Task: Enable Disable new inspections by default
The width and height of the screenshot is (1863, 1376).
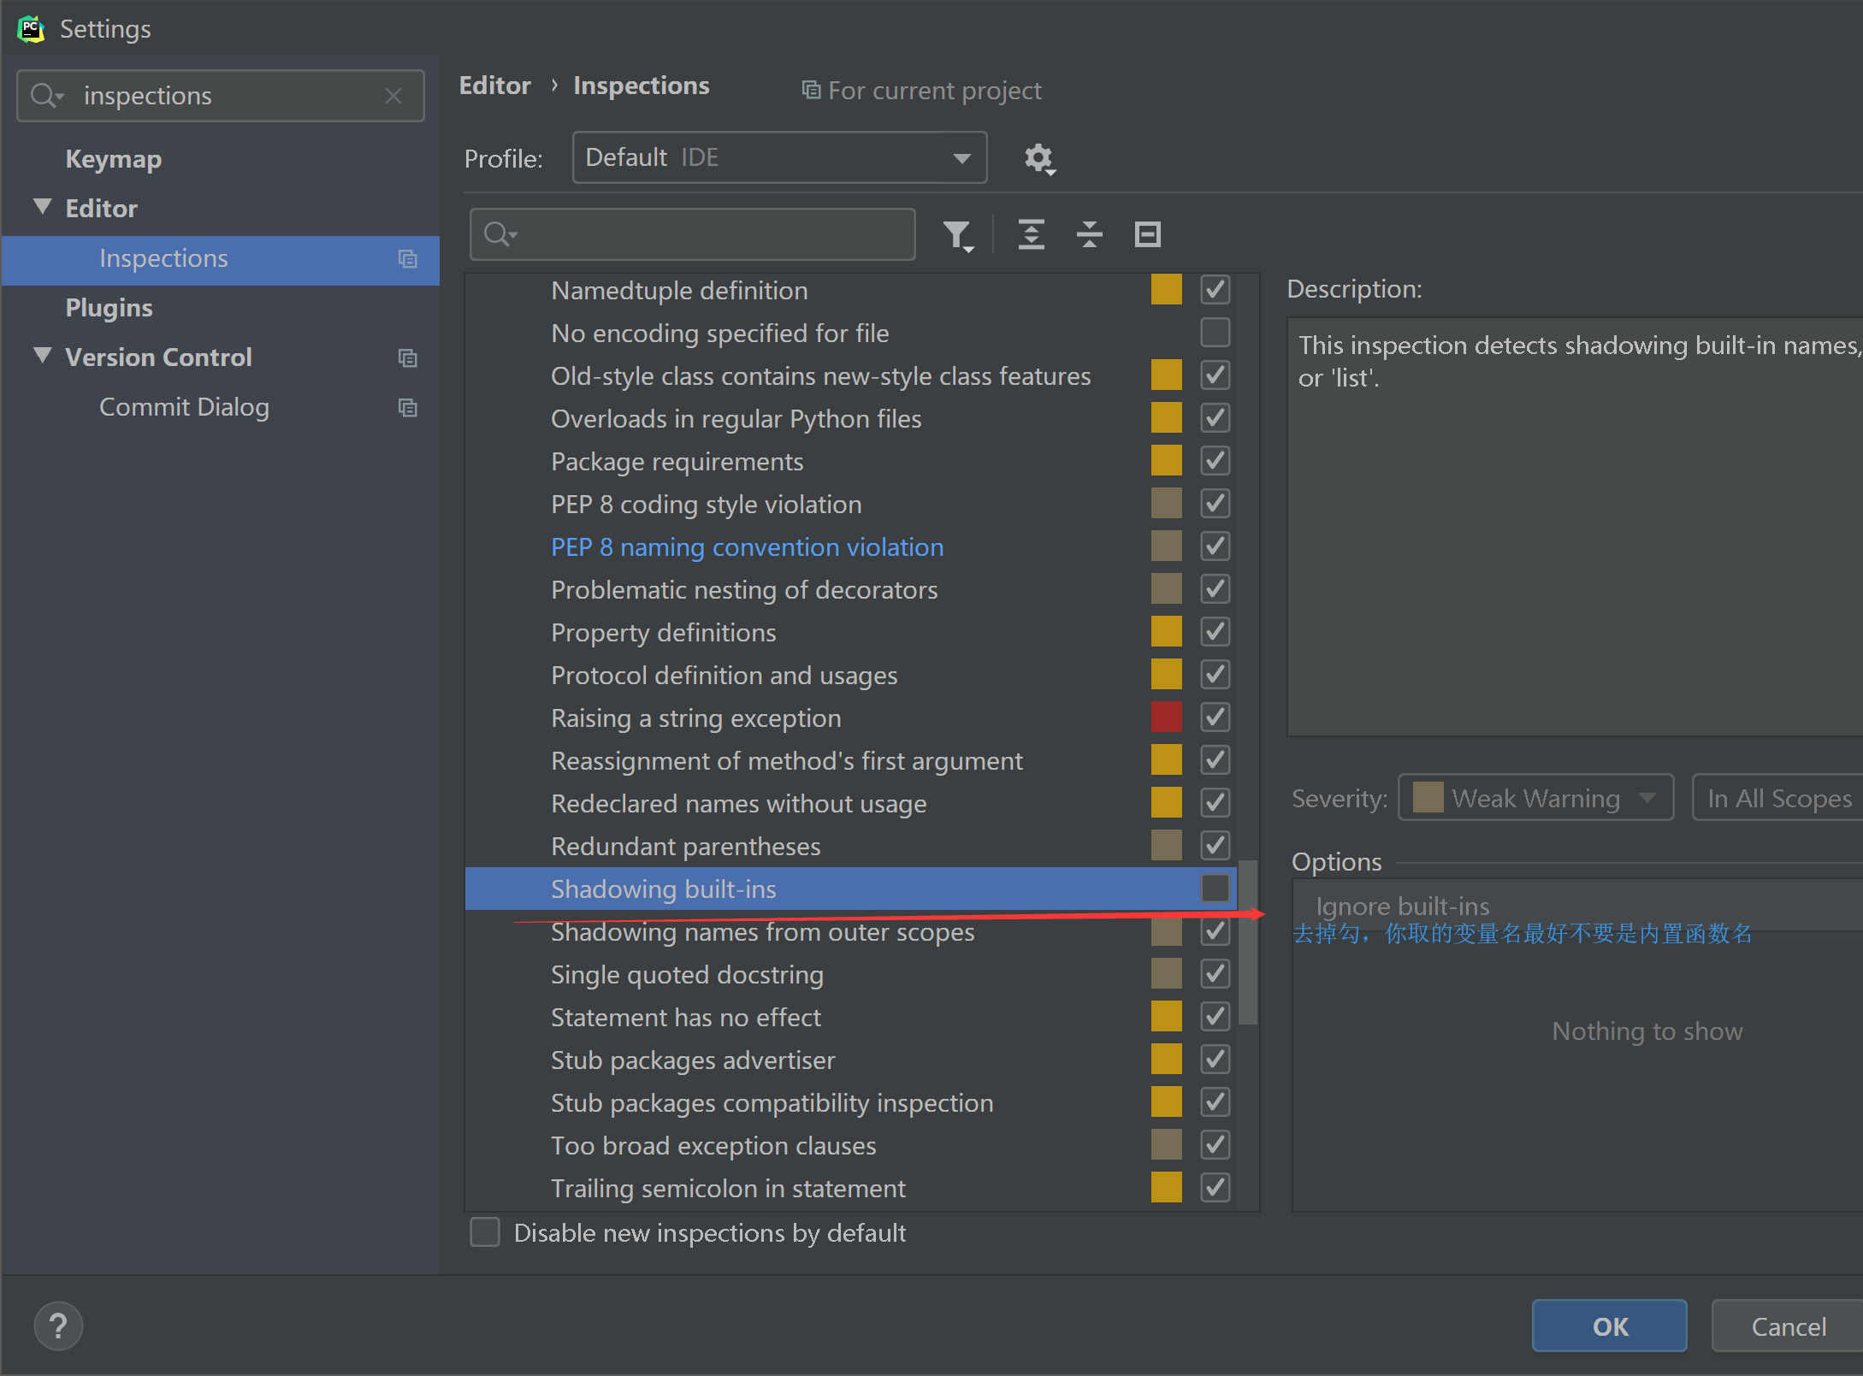Action: pos(484,1232)
